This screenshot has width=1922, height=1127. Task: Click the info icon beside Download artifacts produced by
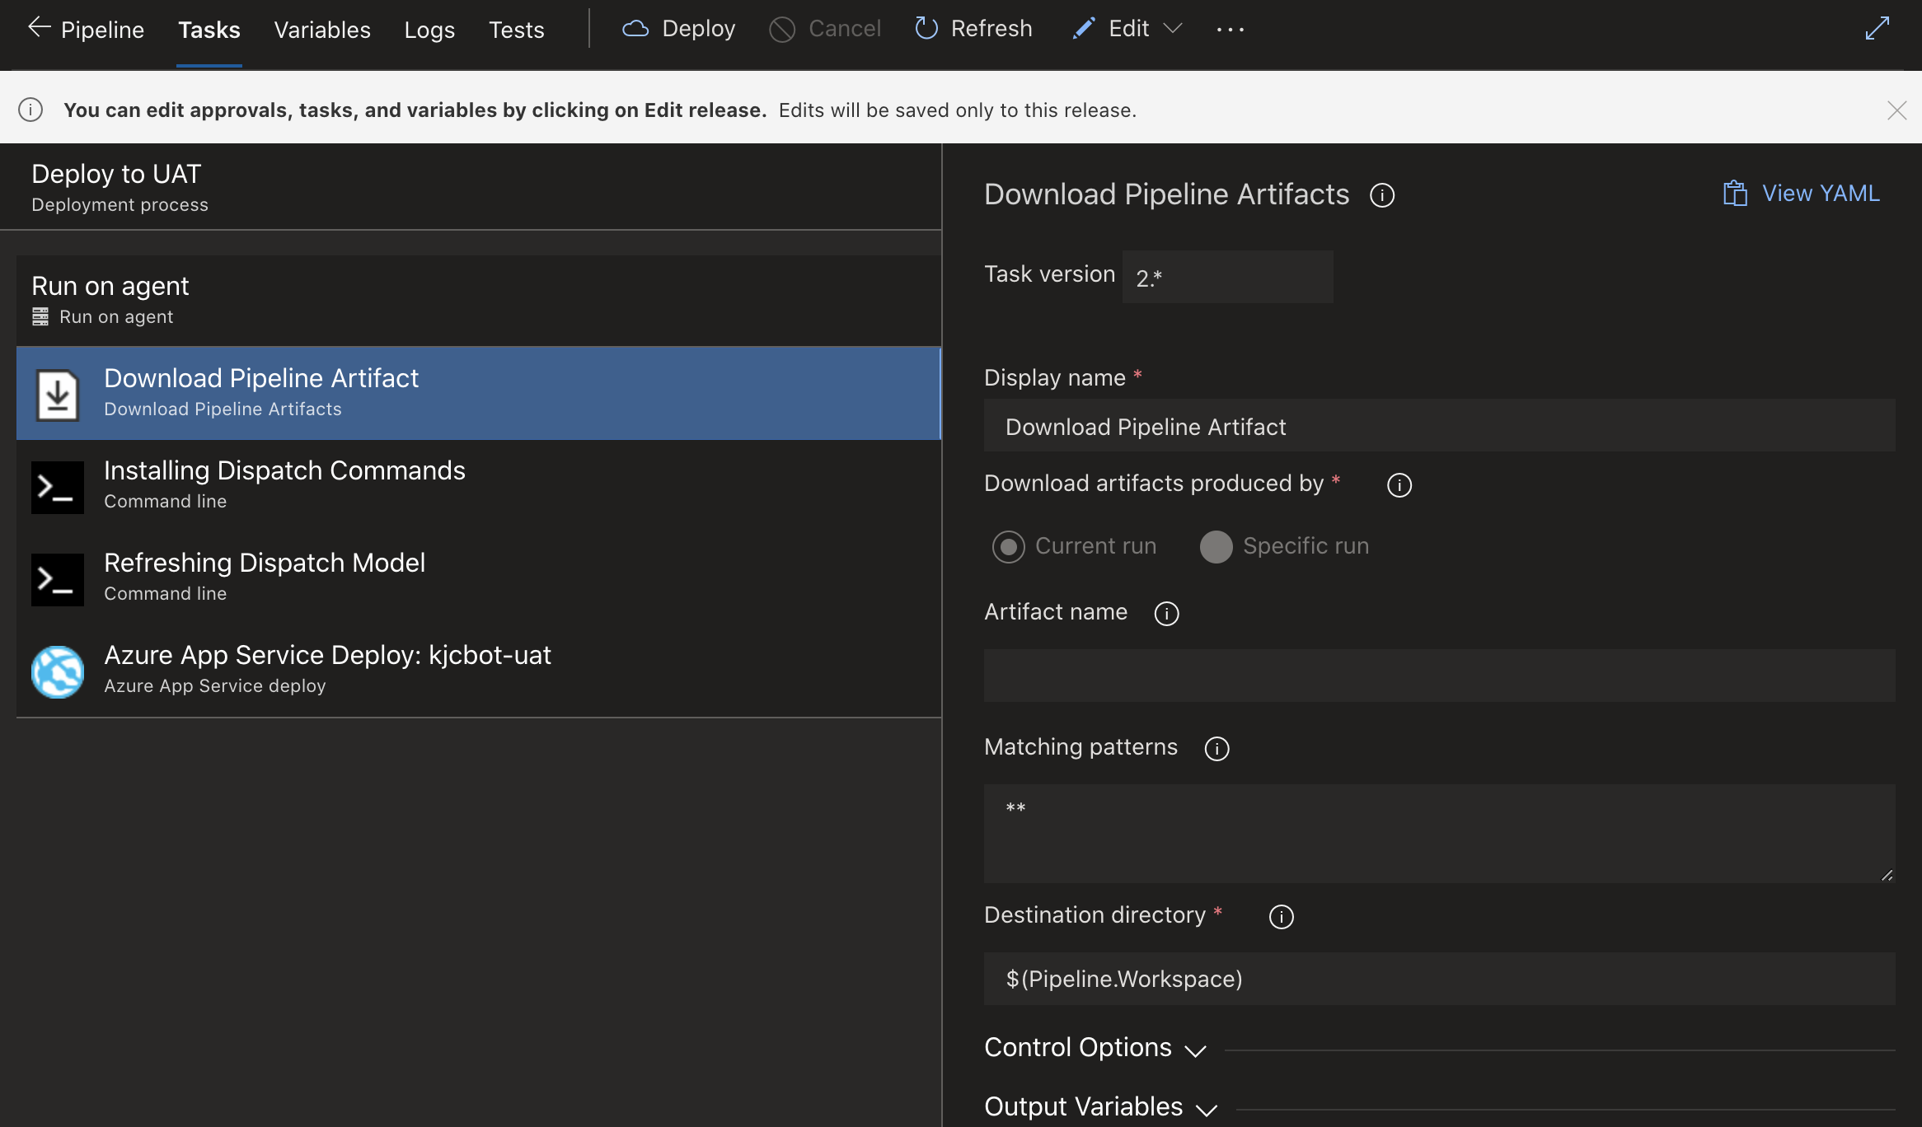[1399, 485]
